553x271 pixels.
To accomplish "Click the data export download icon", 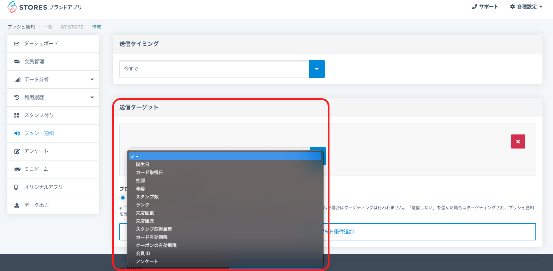I will pyautogui.click(x=17, y=205).
